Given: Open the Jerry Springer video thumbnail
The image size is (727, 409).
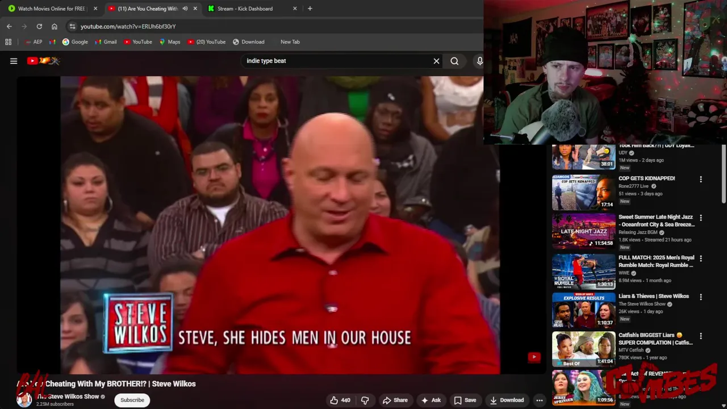Looking at the screenshot, I should coord(584,387).
